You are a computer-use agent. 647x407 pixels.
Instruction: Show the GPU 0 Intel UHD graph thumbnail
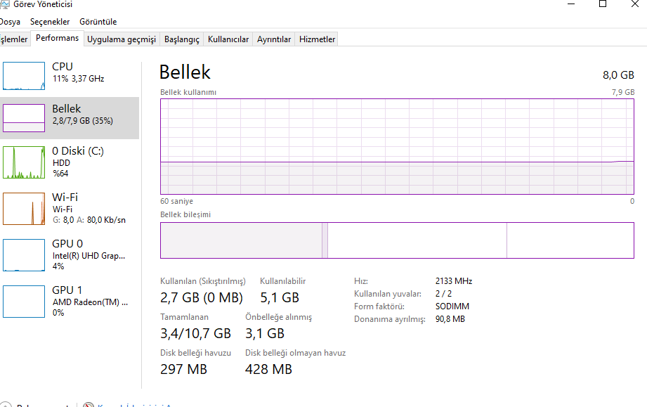24,255
